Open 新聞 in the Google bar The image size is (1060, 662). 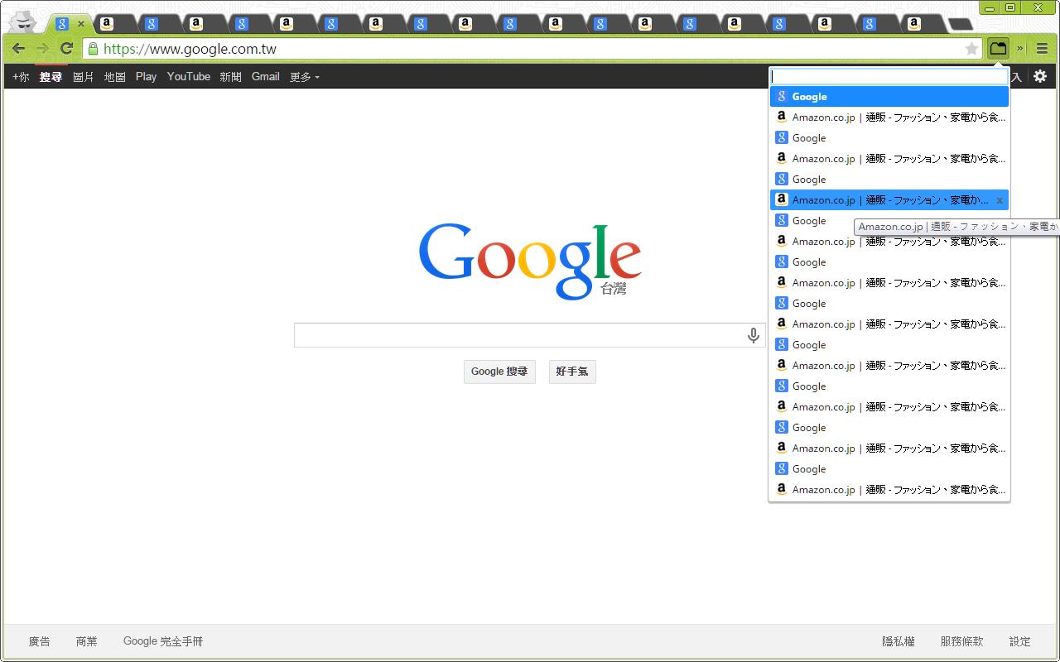pyautogui.click(x=231, y=76)
